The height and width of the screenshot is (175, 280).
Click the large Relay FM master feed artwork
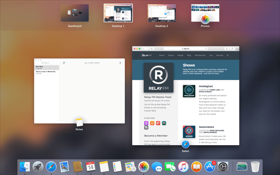(158, 78)
